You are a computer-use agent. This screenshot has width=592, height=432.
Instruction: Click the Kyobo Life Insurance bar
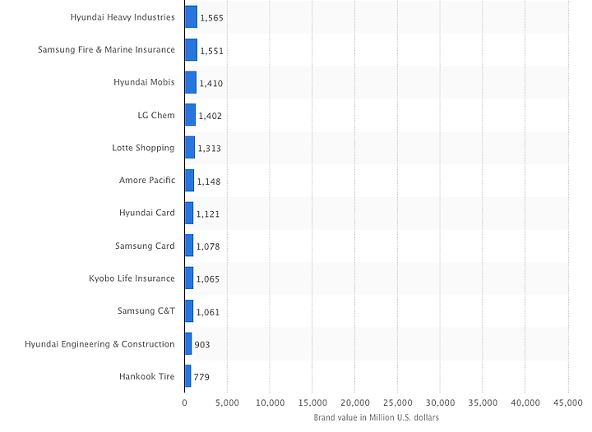[189, 278]
